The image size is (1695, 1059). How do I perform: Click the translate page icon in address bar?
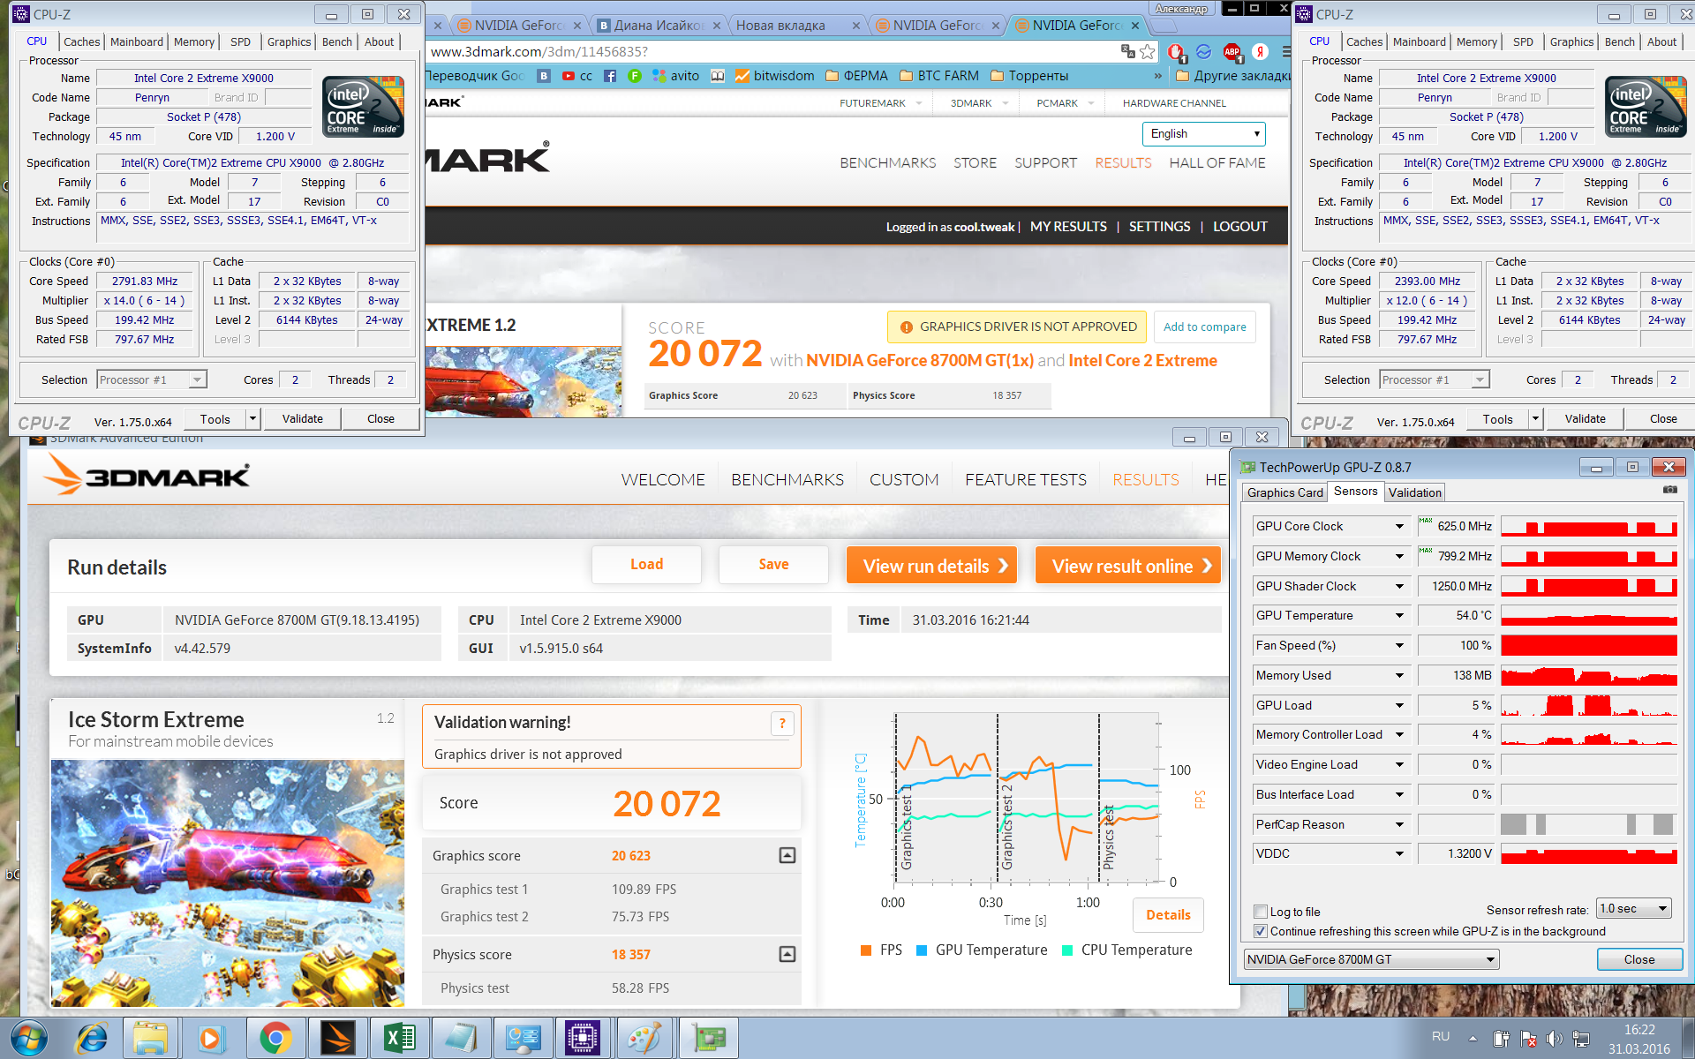pyautogui.click(x=1127, y=51)
